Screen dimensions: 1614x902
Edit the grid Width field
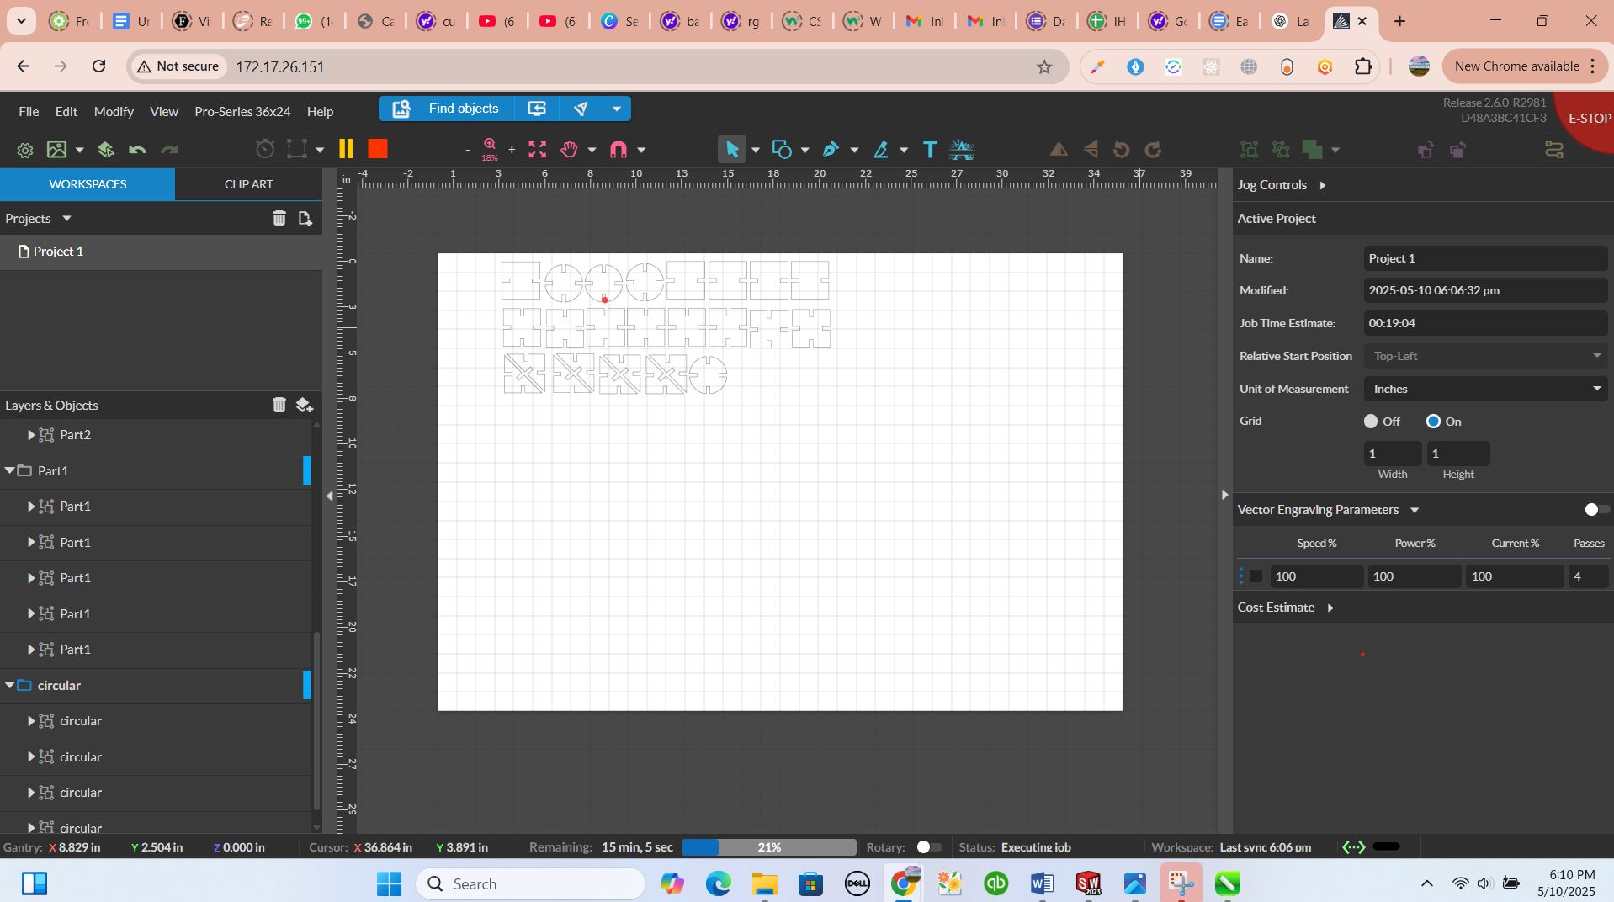(x=1392, y=454)
